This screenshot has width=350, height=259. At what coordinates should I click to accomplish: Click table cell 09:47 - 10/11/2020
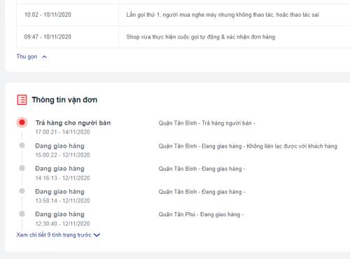[48, 37]
